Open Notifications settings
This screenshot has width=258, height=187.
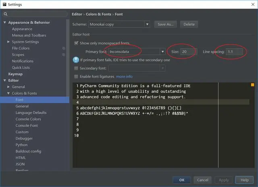click(x=23, y=61)
